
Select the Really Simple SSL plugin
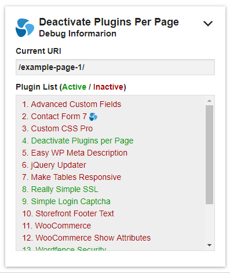pos(60,189)
